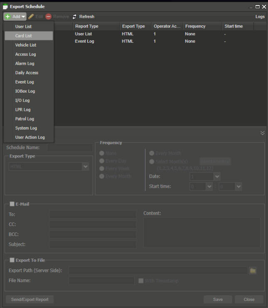Sort by Export Type column header
Viewport: 268px width, 308px height.
pyautogui.click(x=136, y=26)
